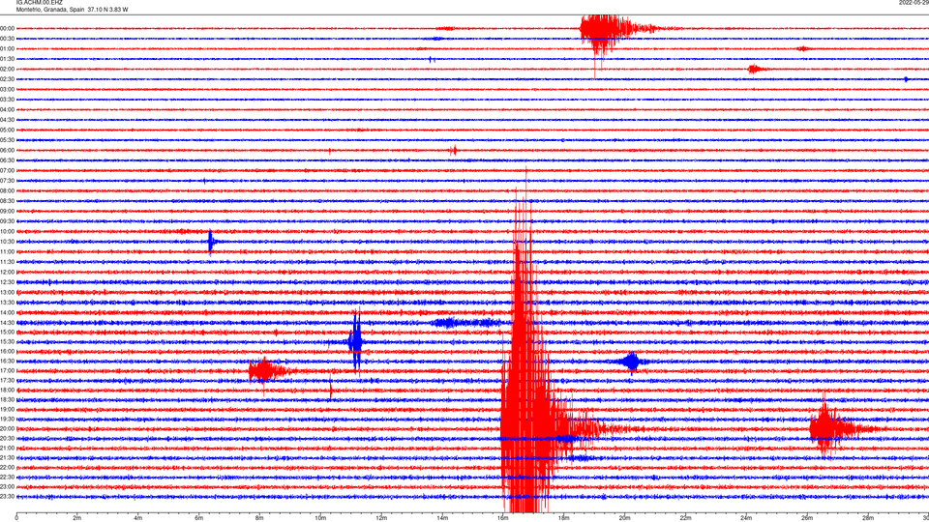Viewport: 929px width, 522px height.
Task: Select the 12m axis tick label
Action: point(381,518)
